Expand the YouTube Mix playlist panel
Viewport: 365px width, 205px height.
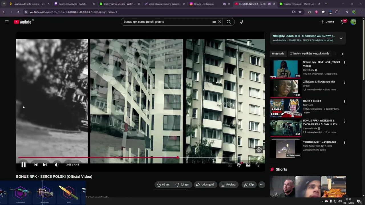pyautogui.click(x=341, y=38)
